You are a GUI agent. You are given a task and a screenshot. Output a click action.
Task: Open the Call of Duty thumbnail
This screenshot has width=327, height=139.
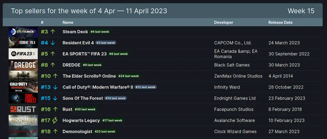tap(23, 87)
